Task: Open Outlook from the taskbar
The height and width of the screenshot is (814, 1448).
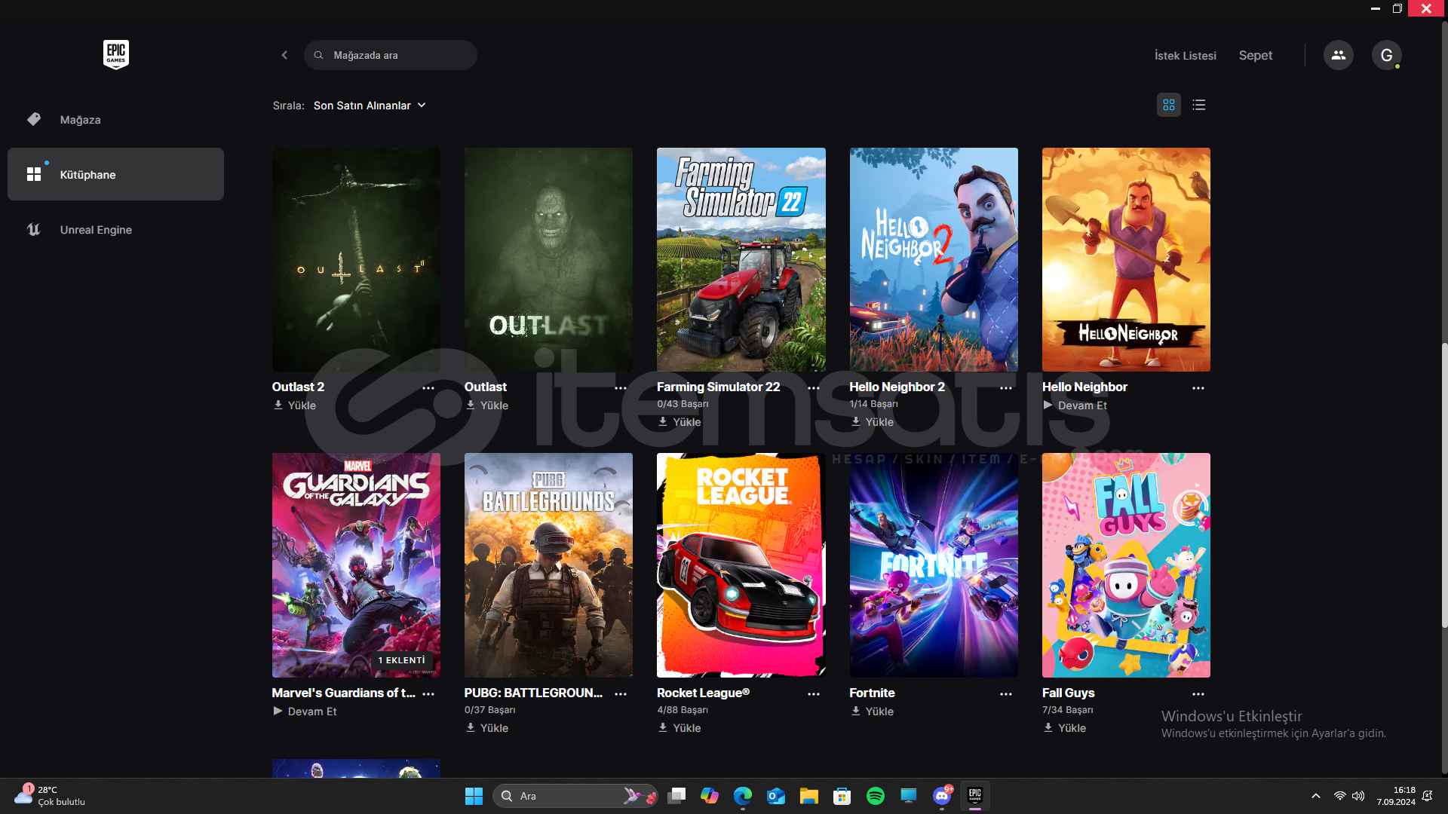Action: pos(776,796)
